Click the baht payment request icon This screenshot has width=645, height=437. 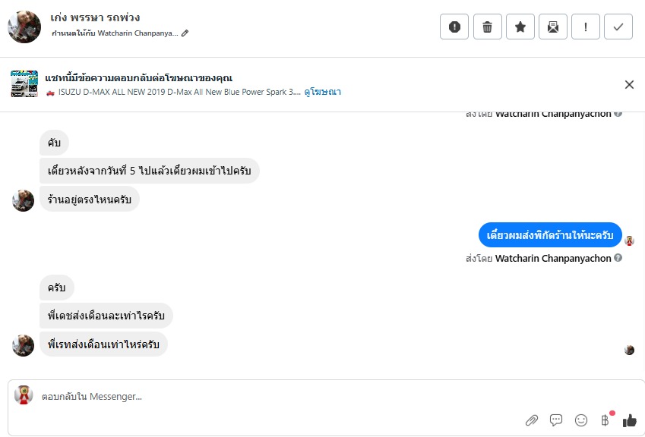tap(605, 420)
